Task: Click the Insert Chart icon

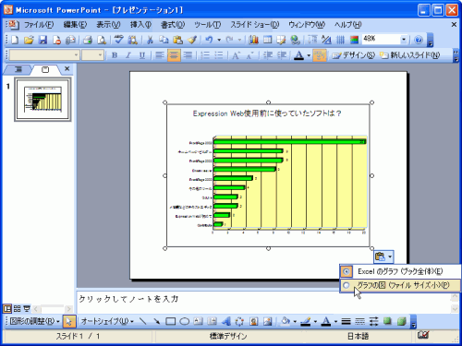Action: [253, 40]
